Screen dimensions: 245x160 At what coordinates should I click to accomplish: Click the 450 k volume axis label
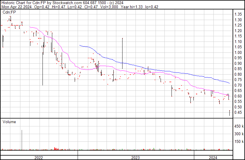point(239,126)
